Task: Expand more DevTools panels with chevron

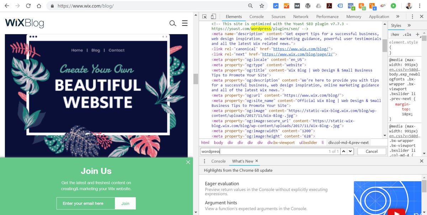Action: click(x=398, y=17)
